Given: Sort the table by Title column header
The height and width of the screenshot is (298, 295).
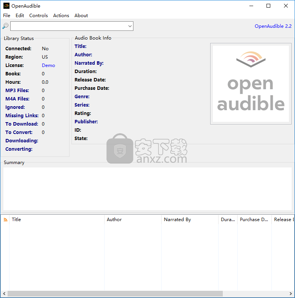Looking at the screenshot, I should tap(57, 220).
